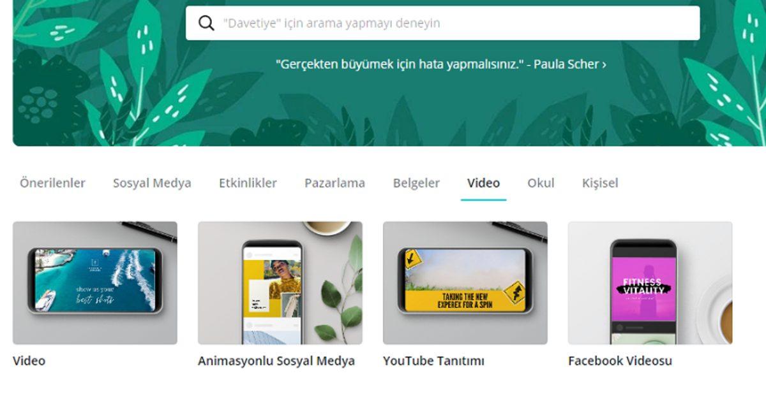Image resolution: width=766 pixels, height=413 pixels.
Task: Open the Video template thumbnail
Action: (95, 282)
